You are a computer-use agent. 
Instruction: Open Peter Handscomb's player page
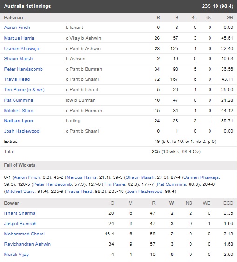(23, 69)
